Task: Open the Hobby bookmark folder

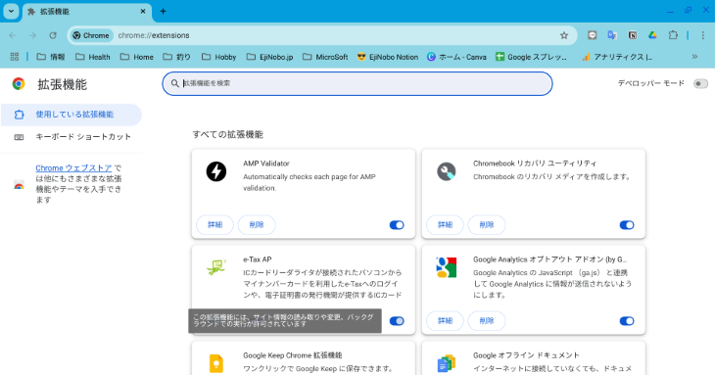Action: (219, 57)
